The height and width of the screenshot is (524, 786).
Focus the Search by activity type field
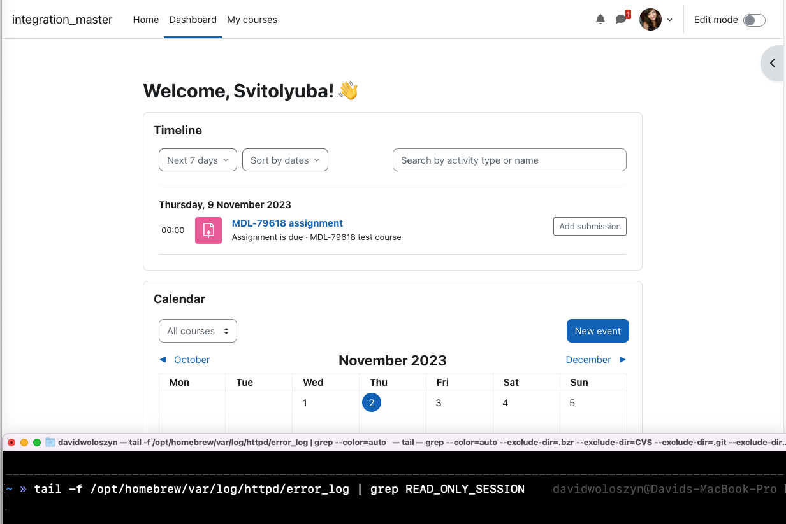tap(509, 160)
